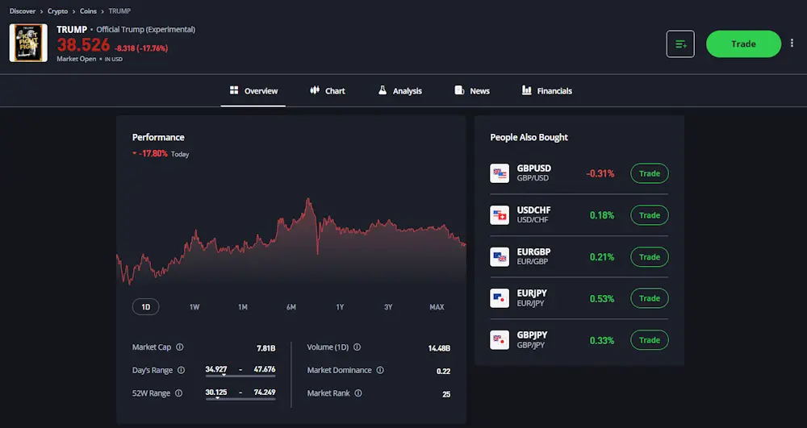Click the TRUMP performance price chart
Screen dimensions: 807x428
291,242
